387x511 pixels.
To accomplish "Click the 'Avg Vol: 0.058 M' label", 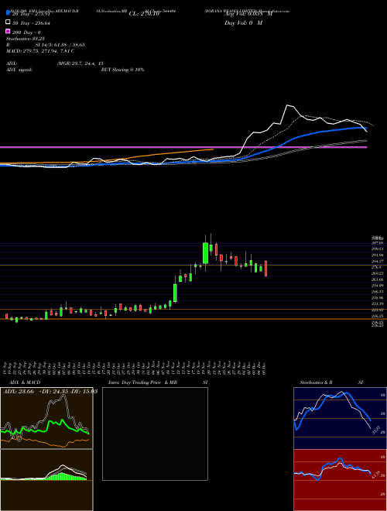I will coord(248,14).
